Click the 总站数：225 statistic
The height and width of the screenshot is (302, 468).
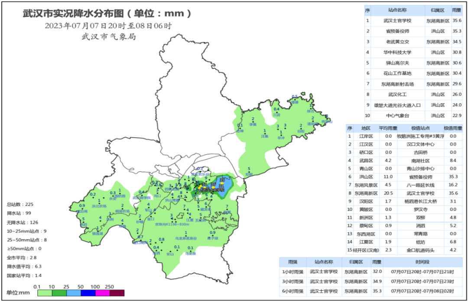coord(20,204)
